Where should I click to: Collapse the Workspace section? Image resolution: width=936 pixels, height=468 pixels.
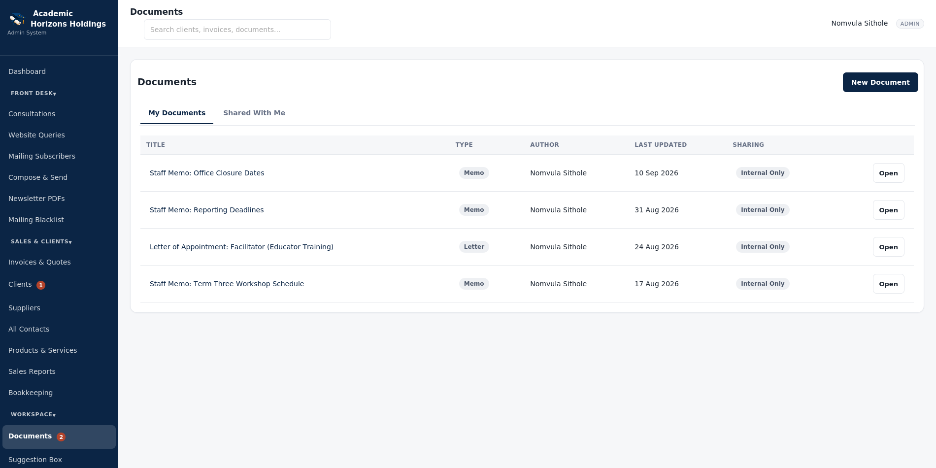(x=33, y=414)
